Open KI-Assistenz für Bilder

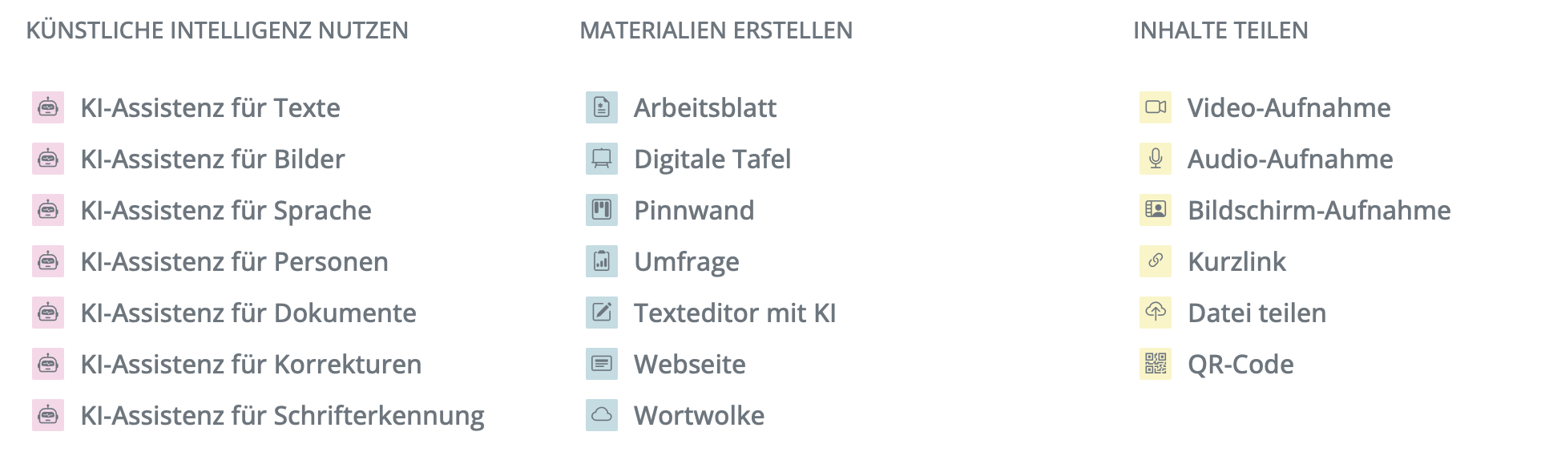[x=212, y=159]
